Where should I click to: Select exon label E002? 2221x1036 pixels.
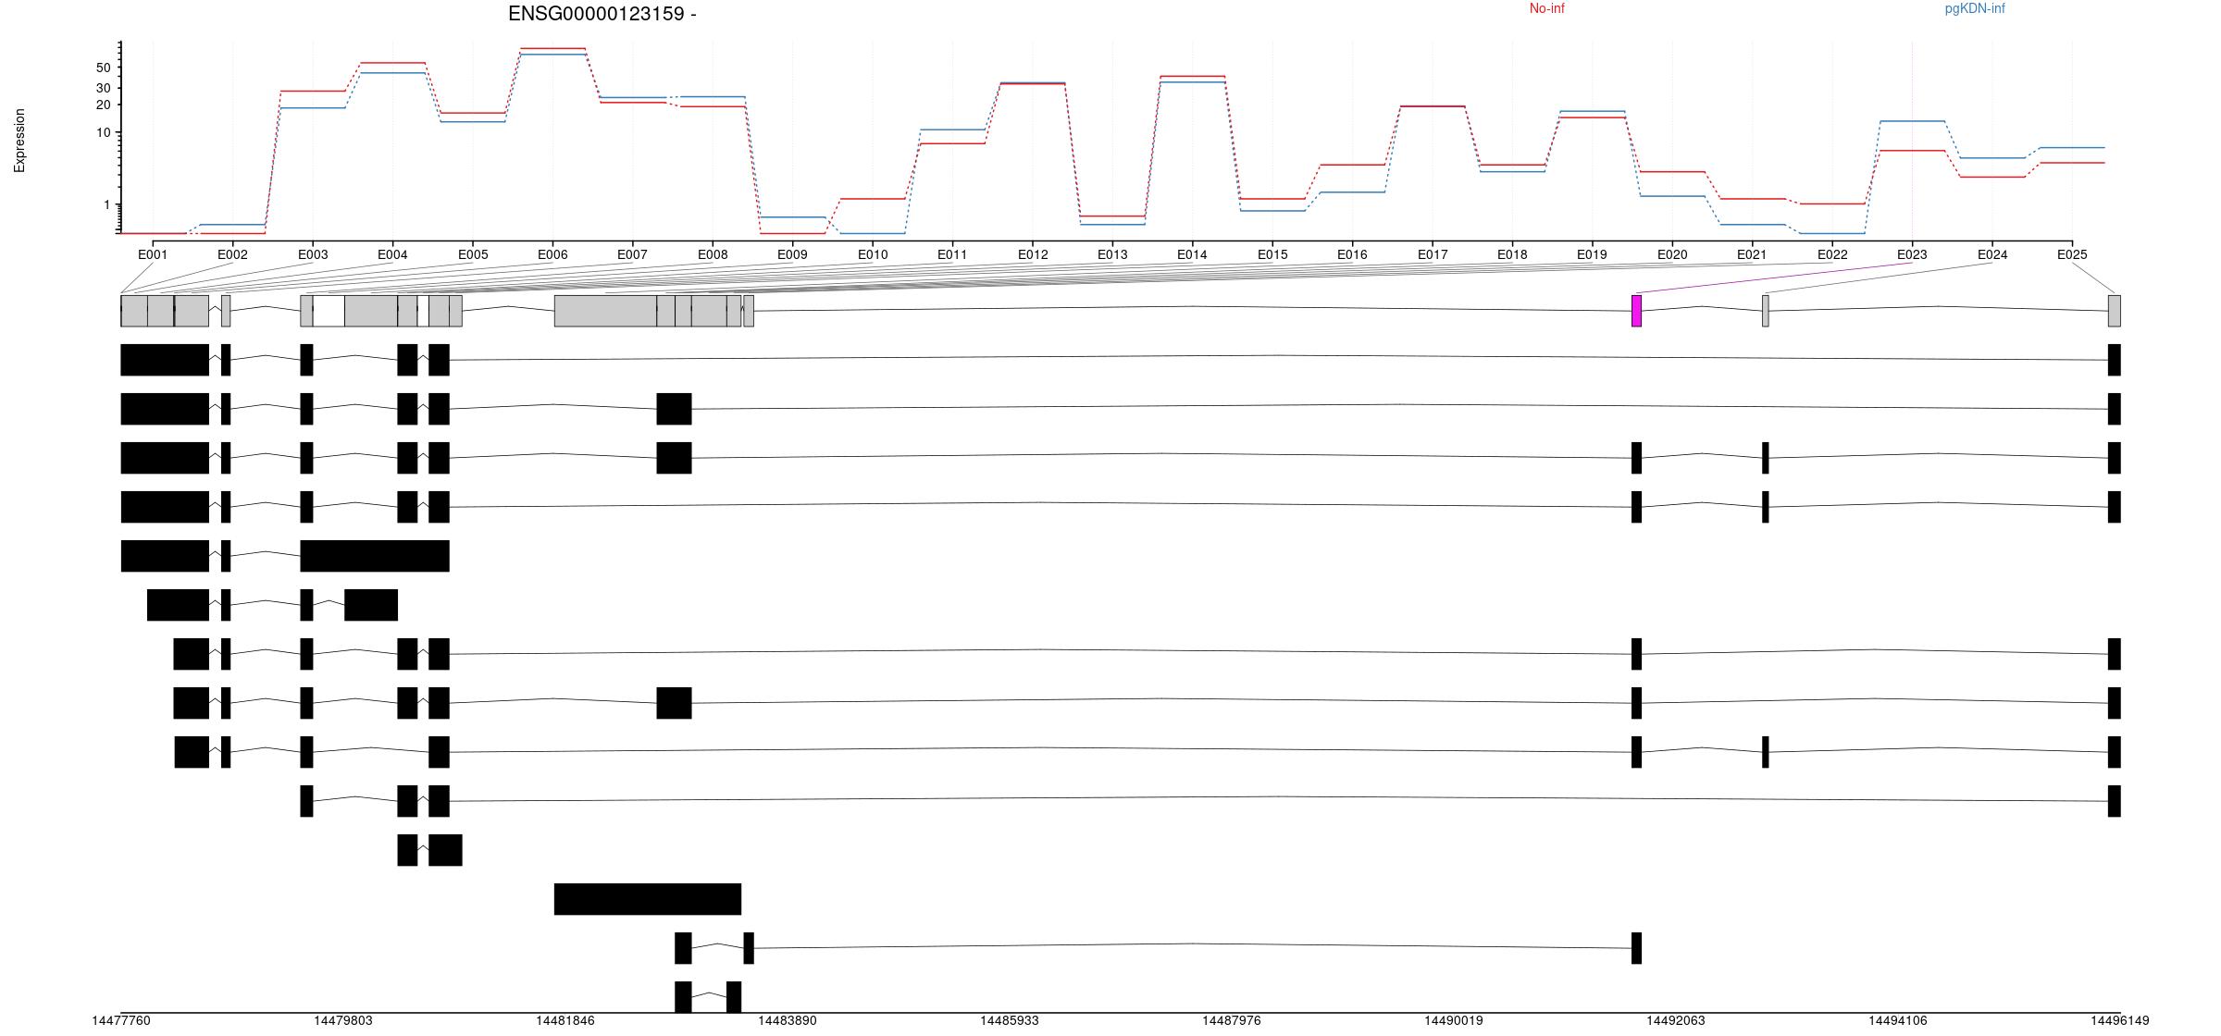[x=232, y=254]
